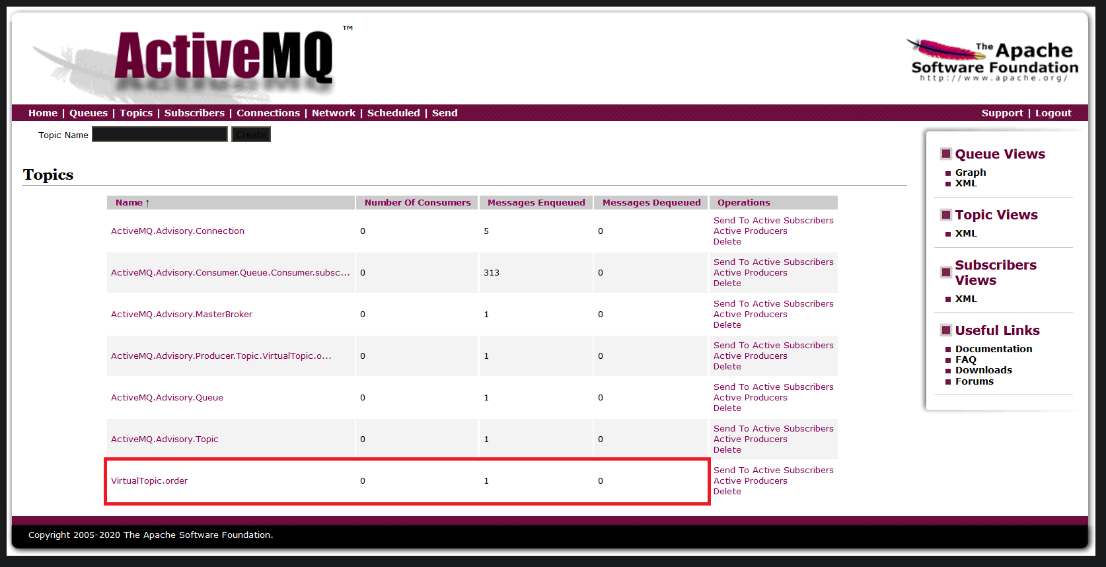Go to the Send page
This screenshot has height=567, width=1106.
(x=445, y=113)
